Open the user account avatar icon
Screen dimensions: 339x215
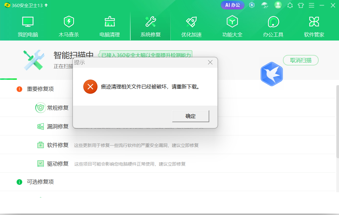tap(278, 5)
